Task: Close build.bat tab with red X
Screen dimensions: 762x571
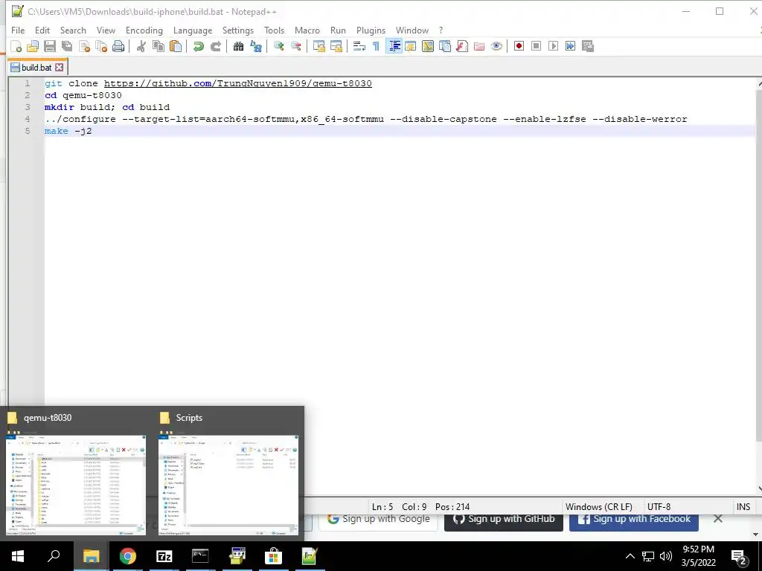Action: pos(60,67)
